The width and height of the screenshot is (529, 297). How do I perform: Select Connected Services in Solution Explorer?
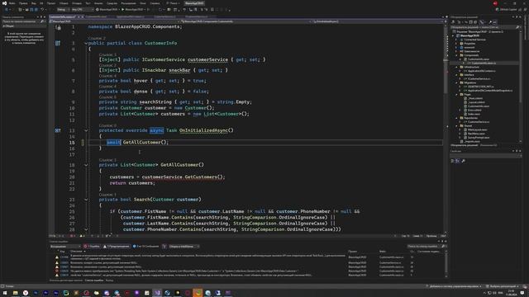pos(474,40)
